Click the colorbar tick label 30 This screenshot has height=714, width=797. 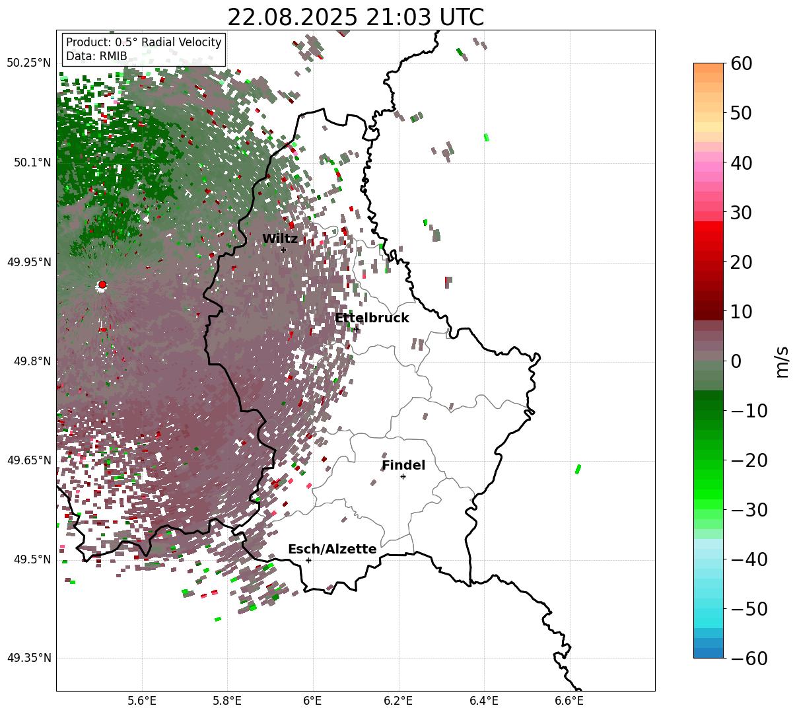742,213
